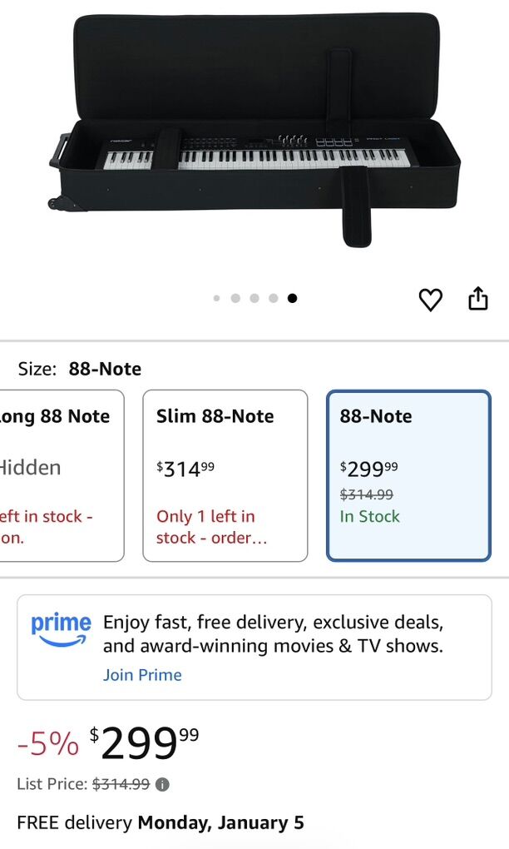Tap the active fifth carousel dot
509x849 pixels.
pyautogui.click(x=292, y=298)
